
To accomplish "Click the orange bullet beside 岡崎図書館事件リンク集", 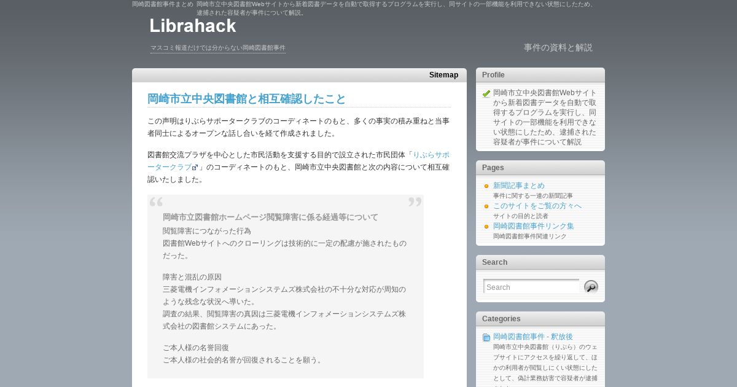I will pos(486,227).
